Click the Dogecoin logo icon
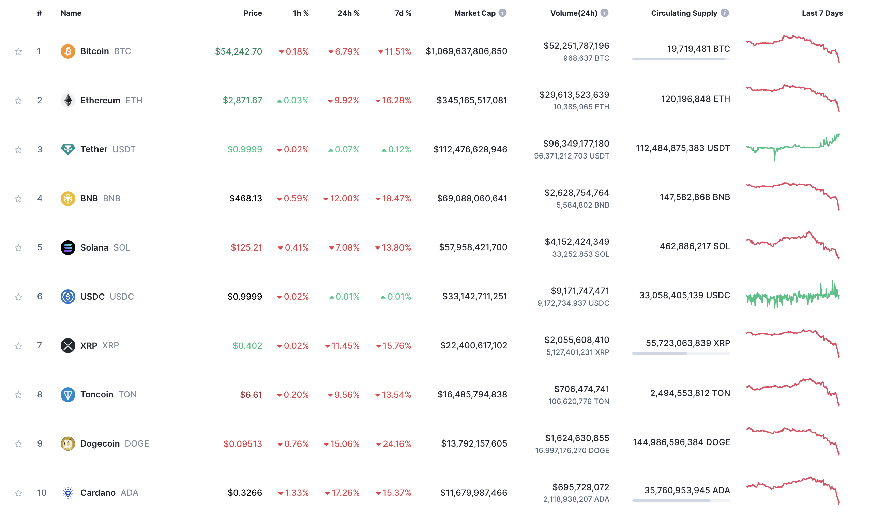 tap(68, 444)
